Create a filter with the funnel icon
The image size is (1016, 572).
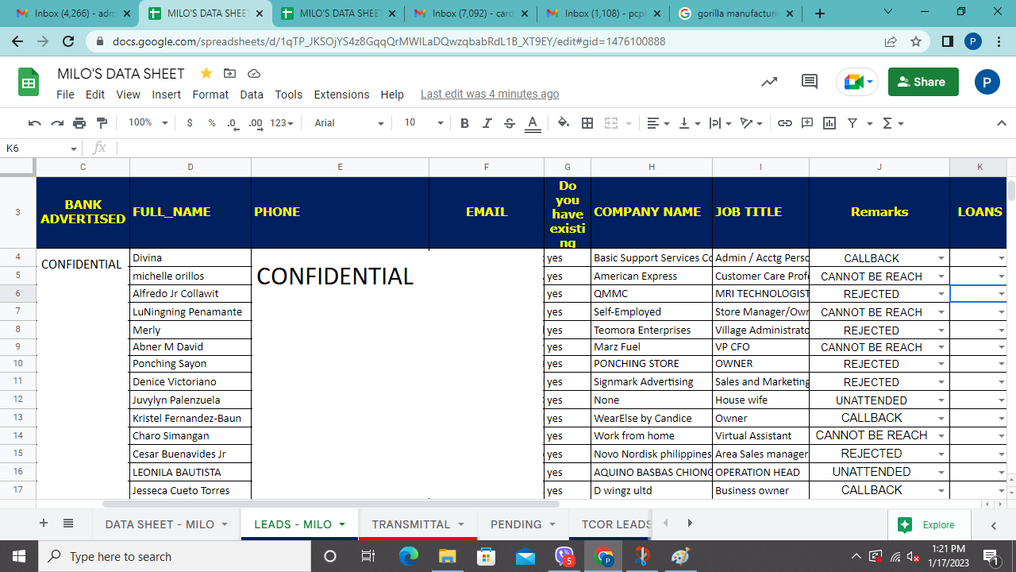852,123
